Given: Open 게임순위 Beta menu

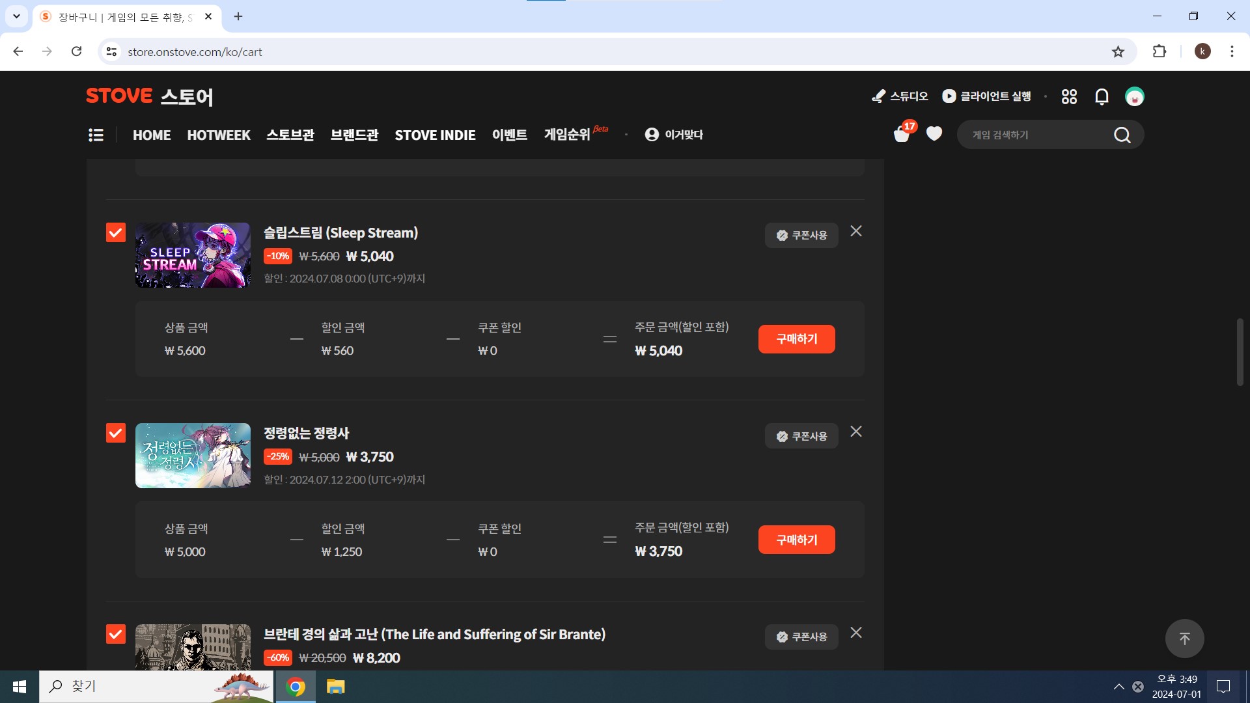Looking at the screenshot, I should (x=576, y=133).
